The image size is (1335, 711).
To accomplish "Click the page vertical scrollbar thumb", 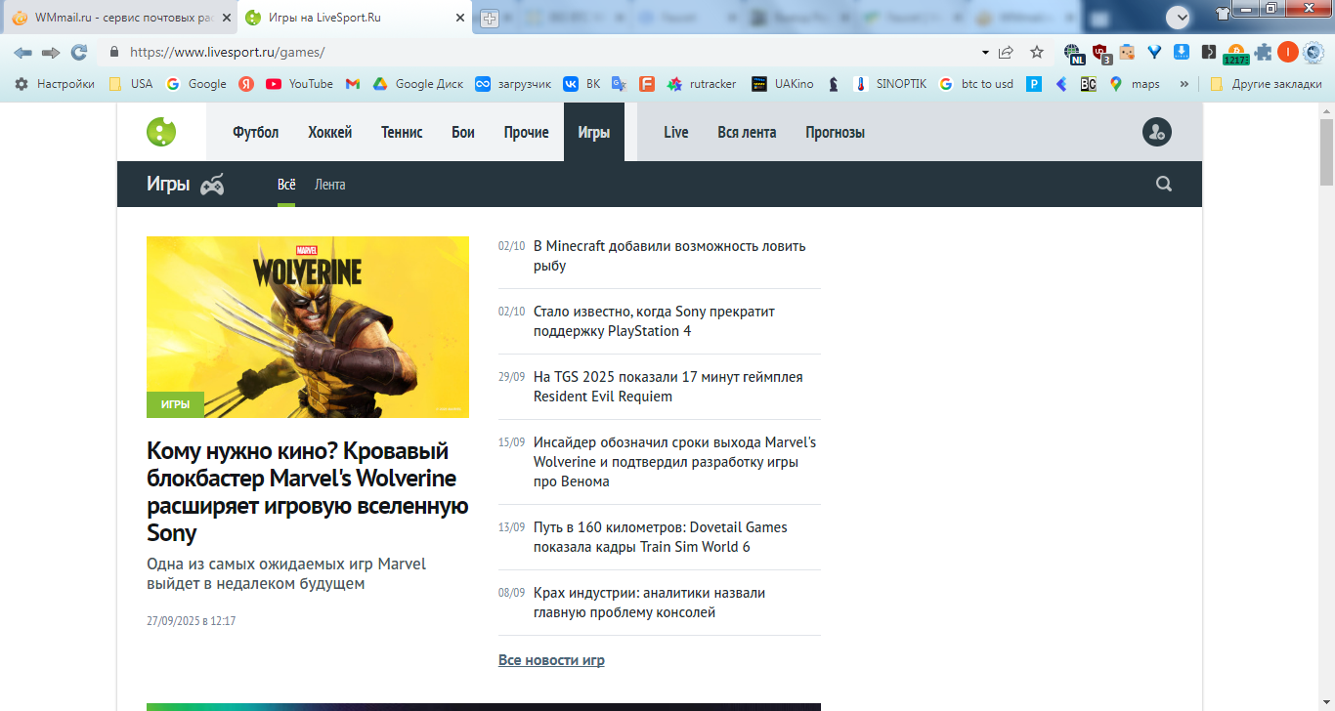I will click(x=1326, y=151).
